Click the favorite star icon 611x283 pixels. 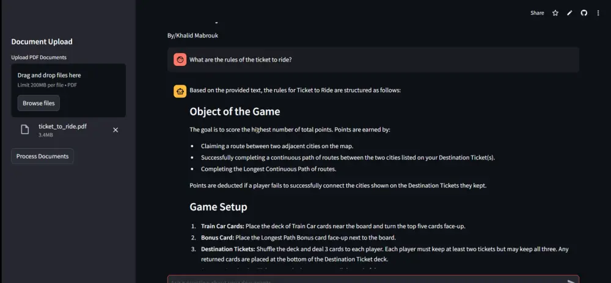click(555, 13)
